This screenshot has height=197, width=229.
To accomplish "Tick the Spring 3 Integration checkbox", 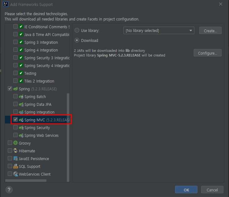I will (15, 42).
